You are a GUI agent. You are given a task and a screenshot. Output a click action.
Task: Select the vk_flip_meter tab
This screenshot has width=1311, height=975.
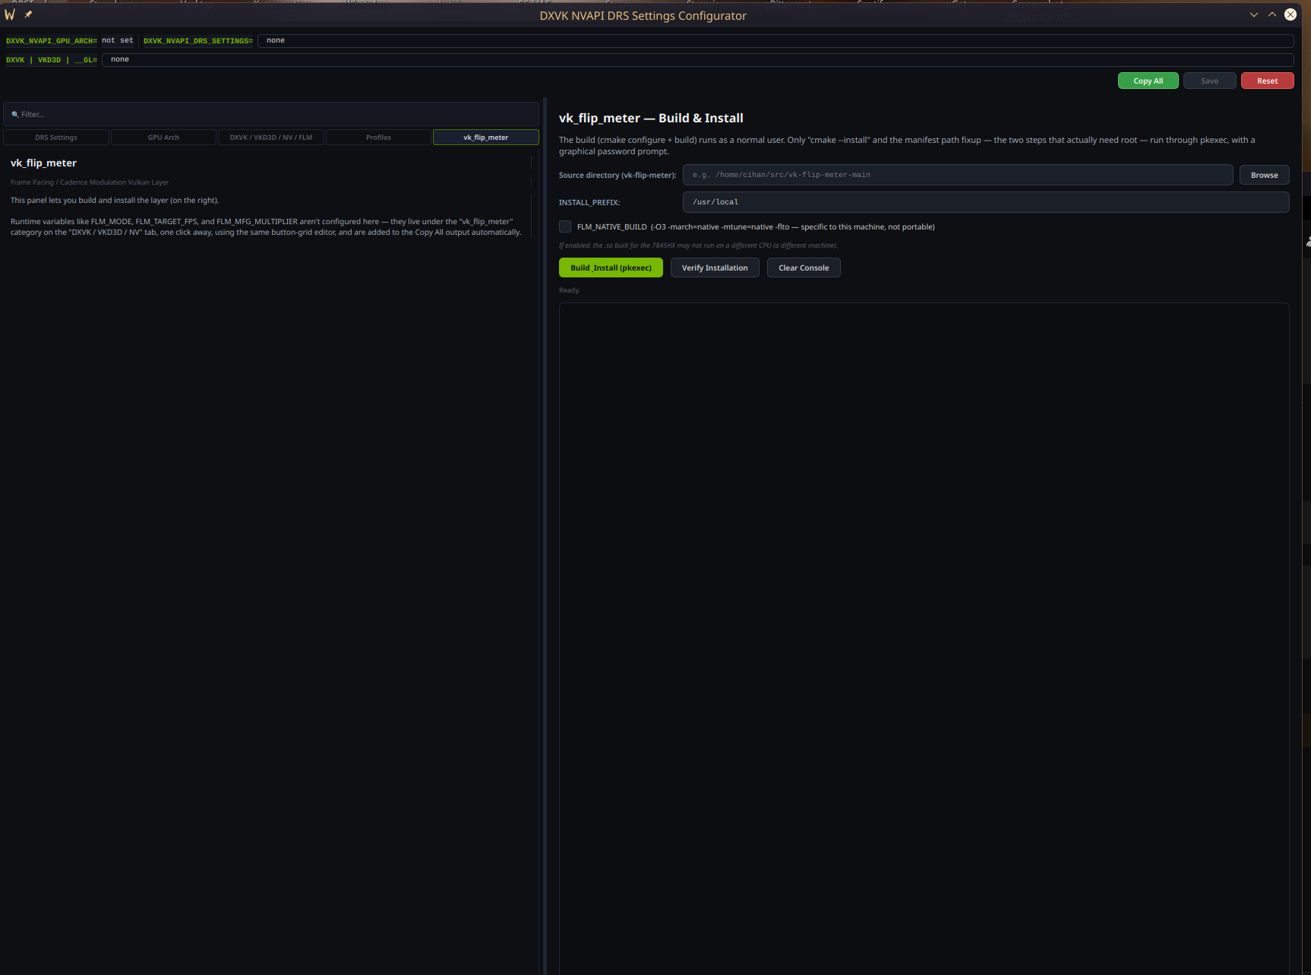[486, 138]
